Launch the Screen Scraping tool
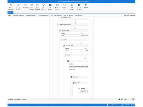 [32, 7]
